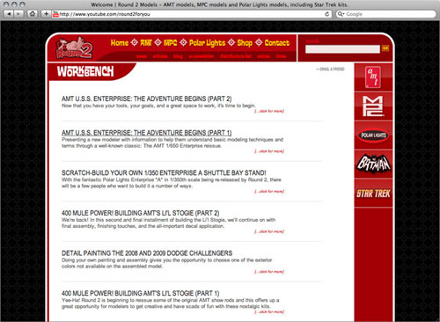This screenshot has width=440, height=322.
Task: Open Google search engine dropdown magnifier
Action: (341, 14)
